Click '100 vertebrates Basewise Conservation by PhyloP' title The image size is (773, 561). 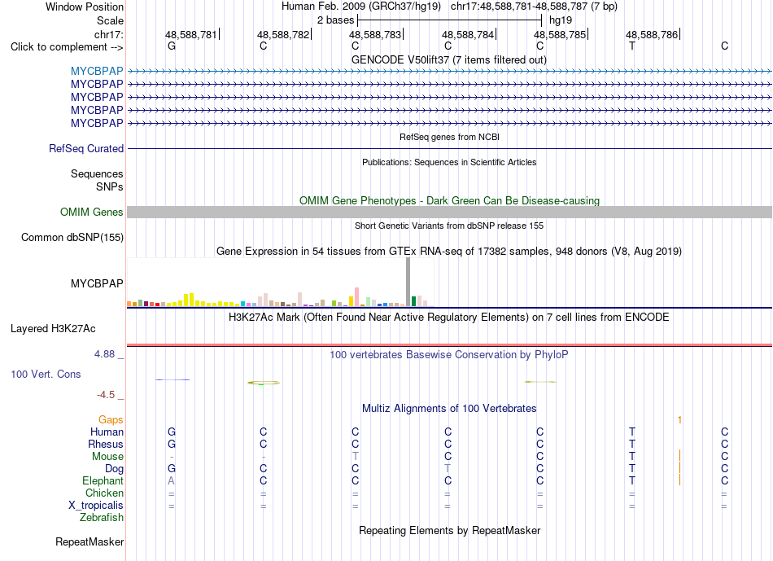(449, 355)
